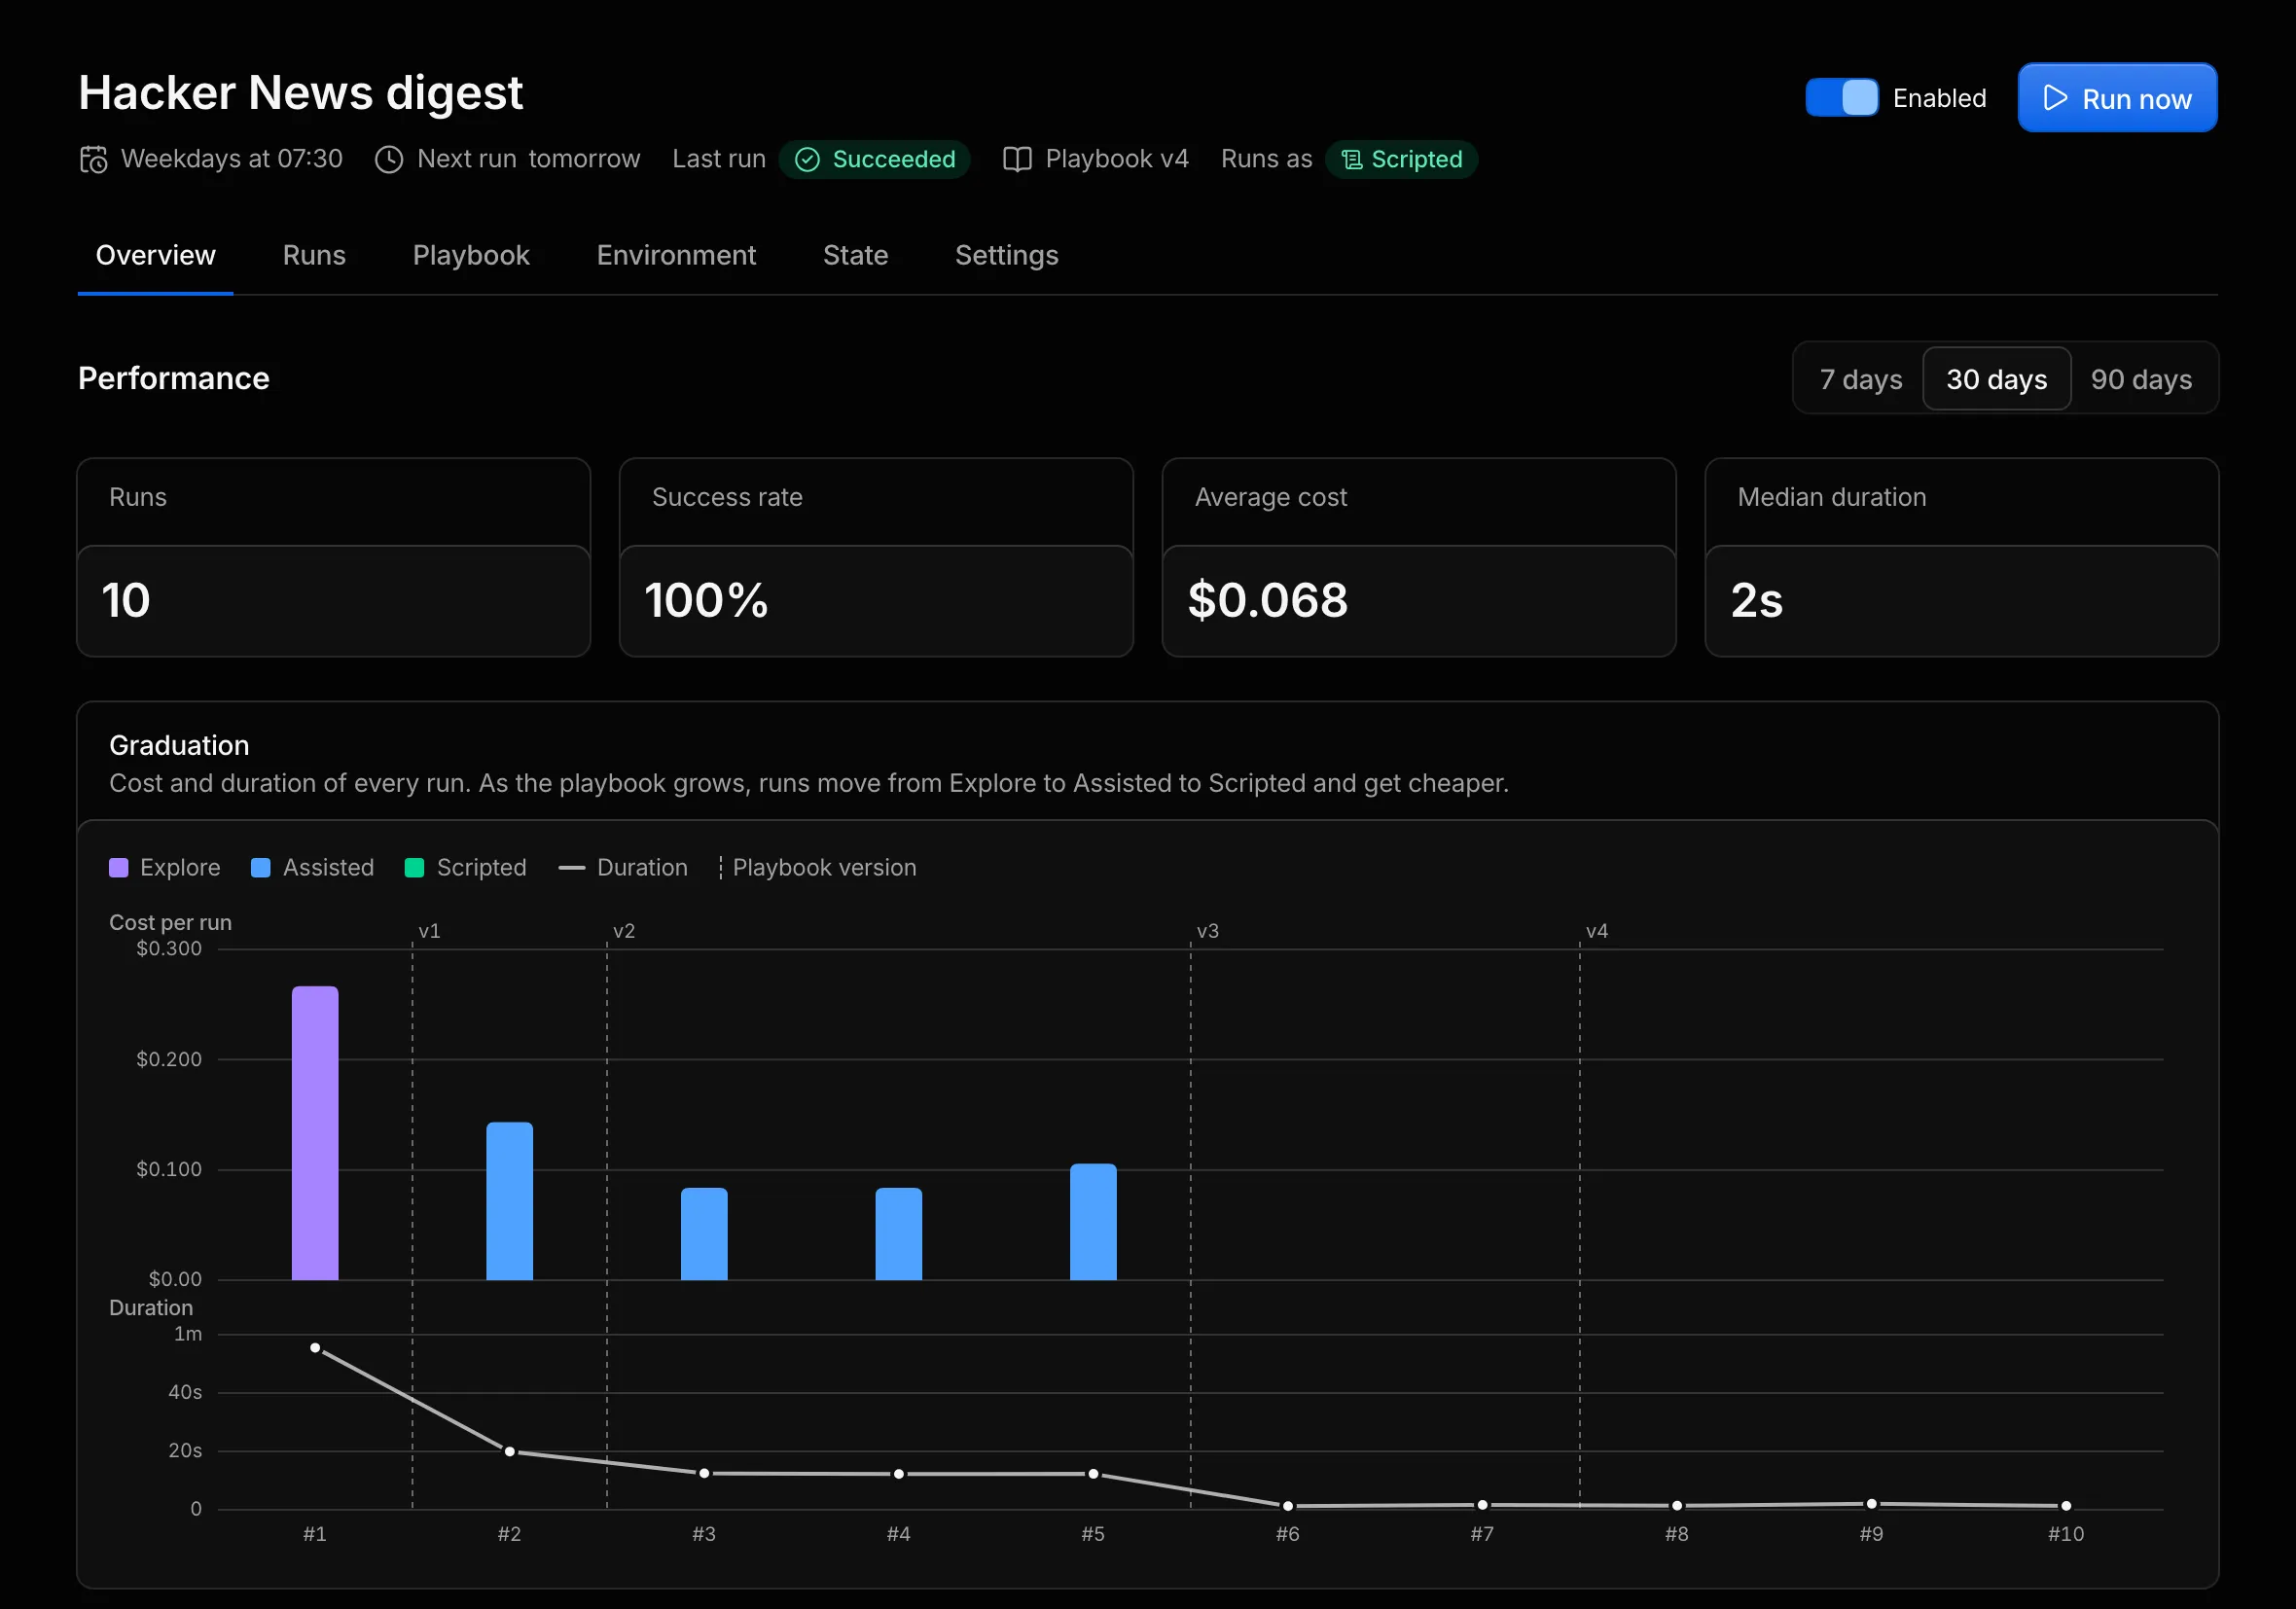The width and height of the screenshot is (2296, 1609).
Task: Select the 90 days range
Action: [2141, 379]
